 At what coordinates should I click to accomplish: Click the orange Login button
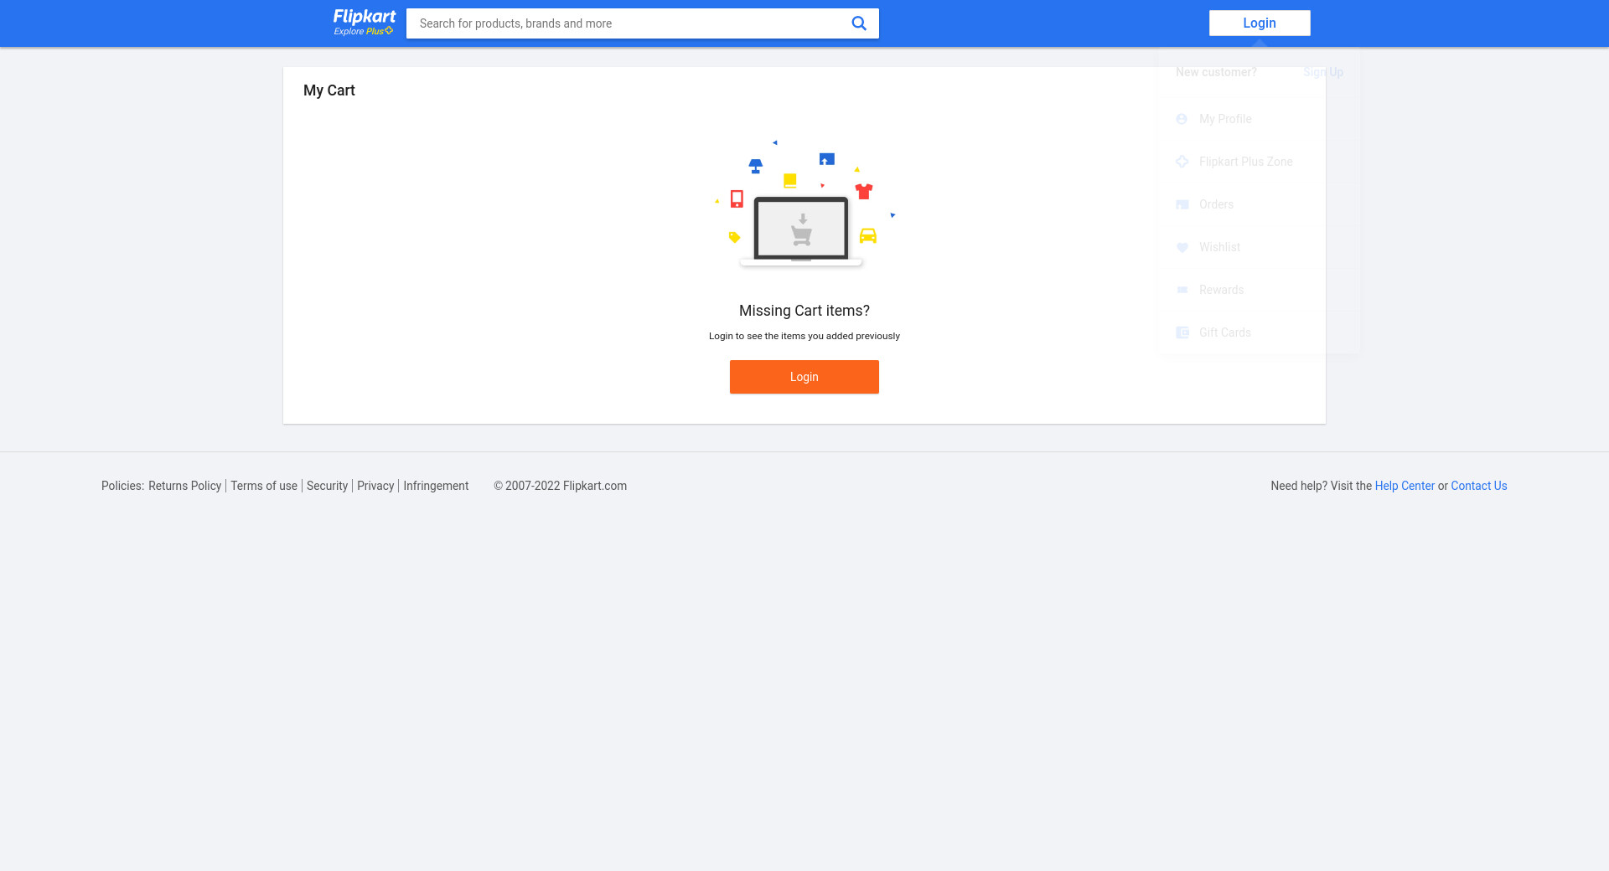click(804, 377)
